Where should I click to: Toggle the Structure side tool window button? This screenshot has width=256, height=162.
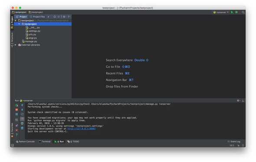point(12,40)
